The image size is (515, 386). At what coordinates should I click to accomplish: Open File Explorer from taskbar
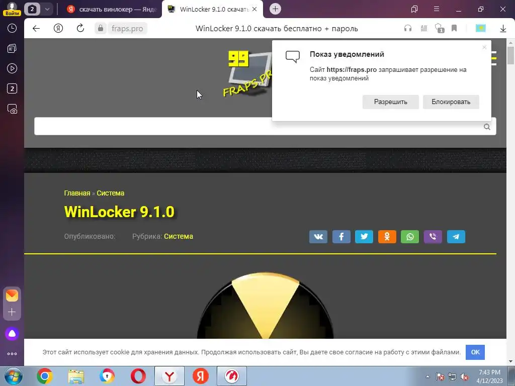point(76,376)
